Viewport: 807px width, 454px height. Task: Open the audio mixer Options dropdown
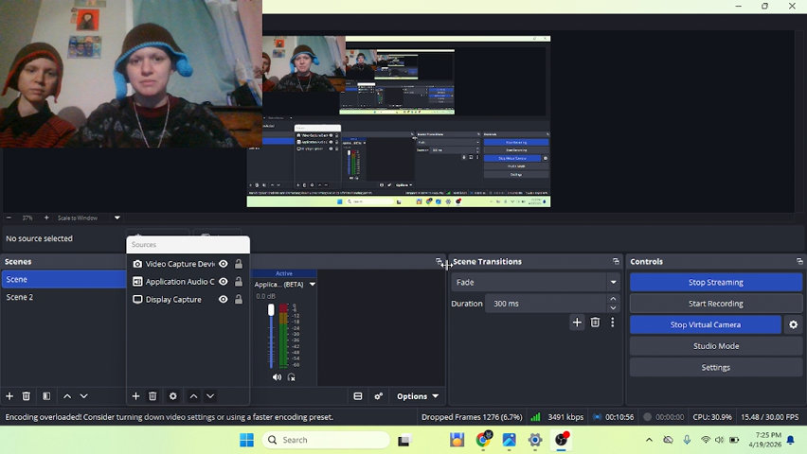click(418, 396)
